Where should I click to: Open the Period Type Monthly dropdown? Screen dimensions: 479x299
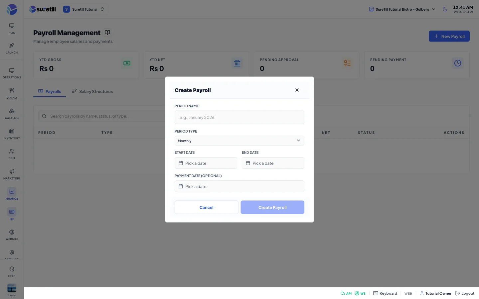tap(239, 141)
